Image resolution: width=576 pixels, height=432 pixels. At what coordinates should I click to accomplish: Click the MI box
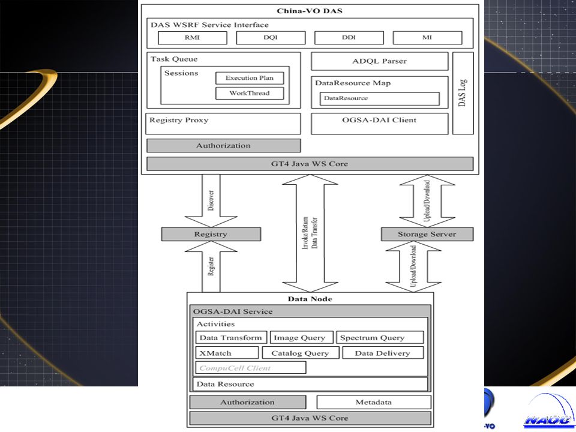point(427,37)
